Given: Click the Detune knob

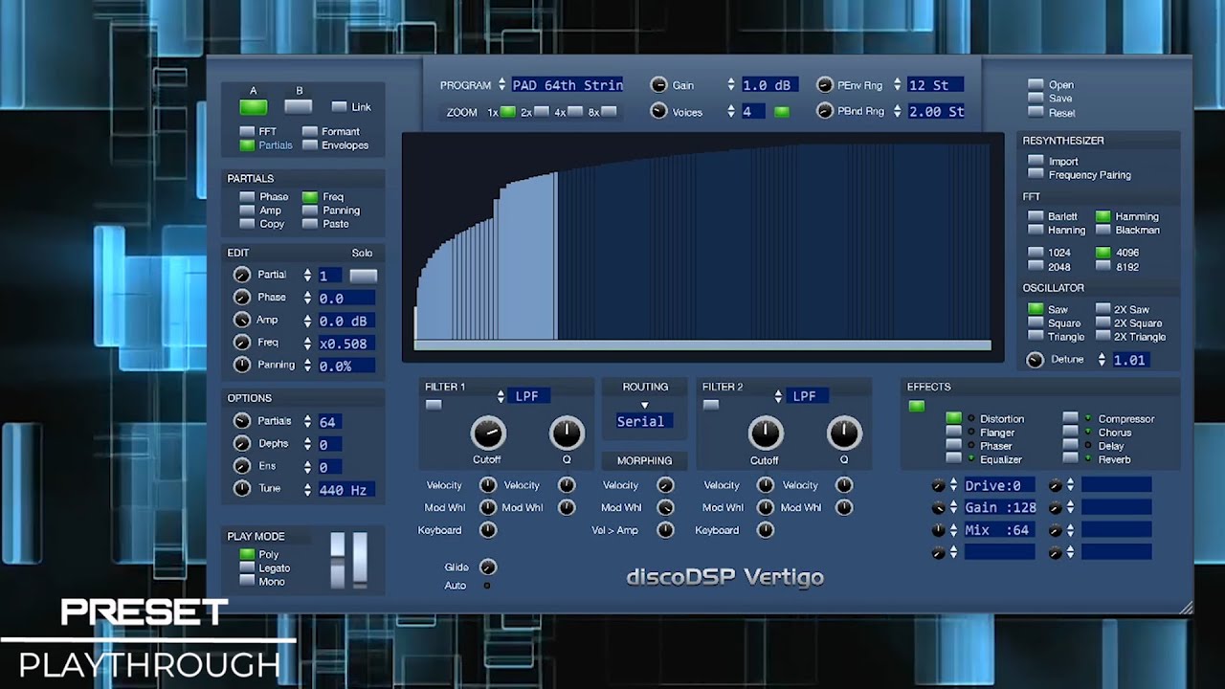Looking at the screenshot, I should [1035, 360].
